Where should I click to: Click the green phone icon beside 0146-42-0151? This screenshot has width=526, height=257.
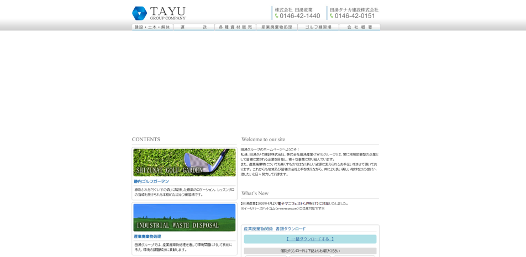tap(332, 16)
